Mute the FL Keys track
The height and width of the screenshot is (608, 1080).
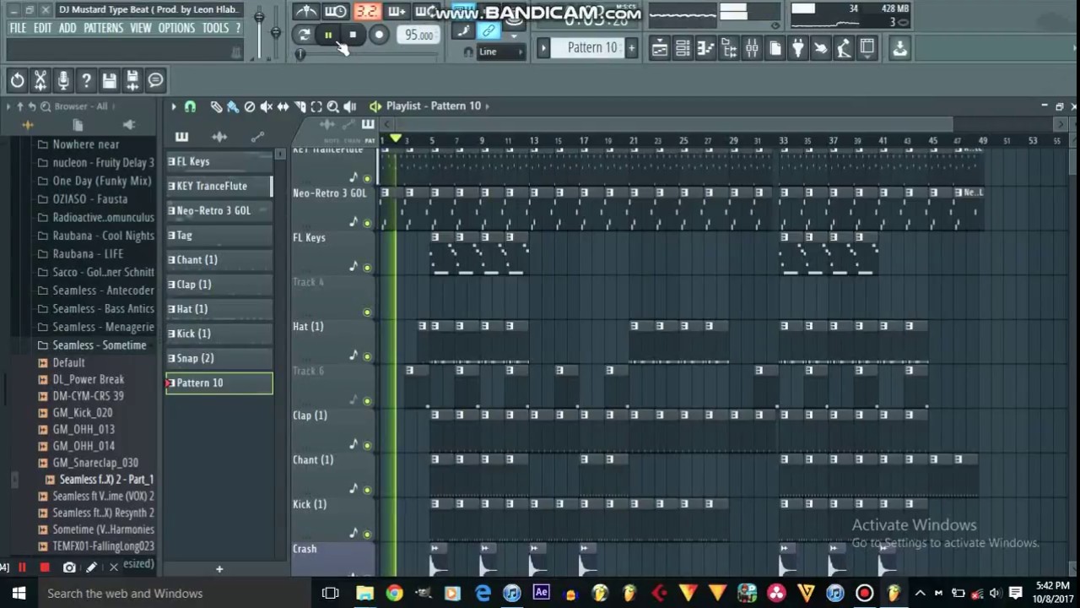[x=366, y=268]
